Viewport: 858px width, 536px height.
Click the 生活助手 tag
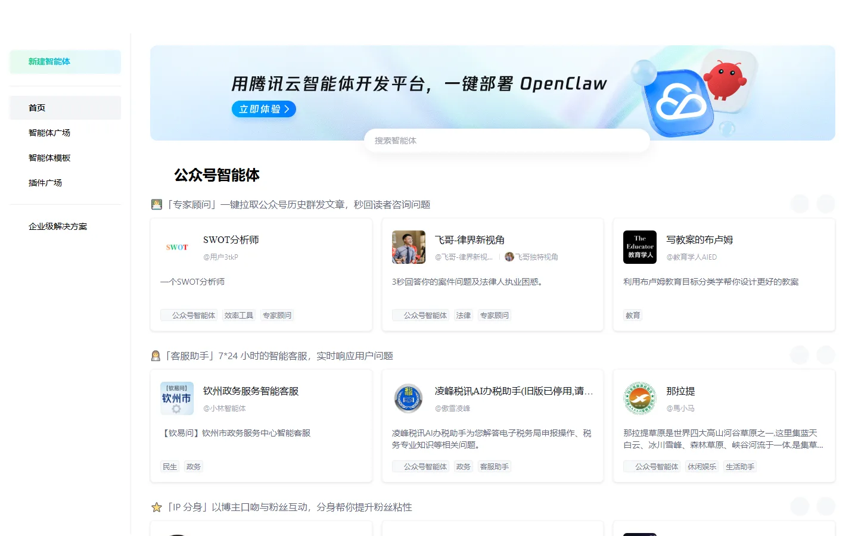click(x=740, y=466)
